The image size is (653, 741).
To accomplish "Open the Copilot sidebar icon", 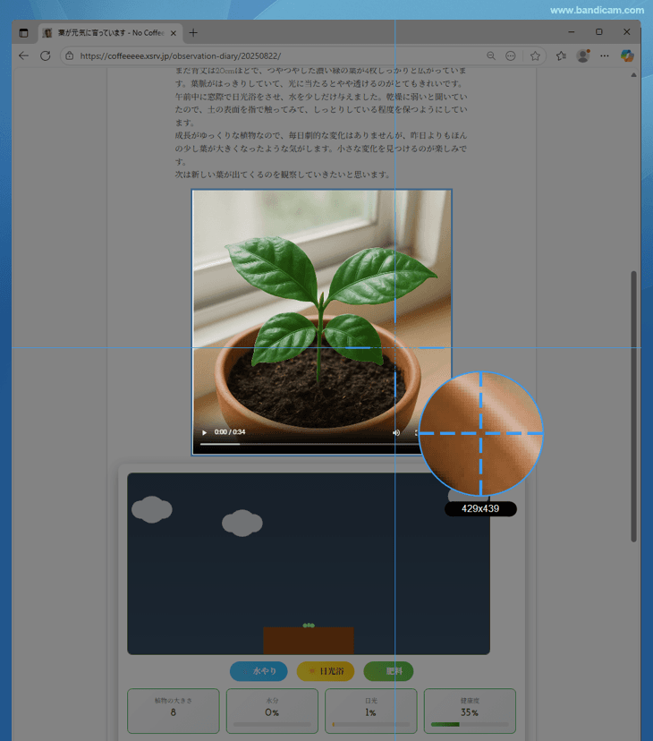I will point(627,55).
